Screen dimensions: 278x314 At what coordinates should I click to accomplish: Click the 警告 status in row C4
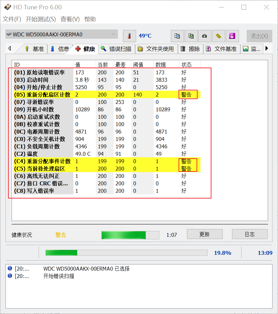(186, 161)
